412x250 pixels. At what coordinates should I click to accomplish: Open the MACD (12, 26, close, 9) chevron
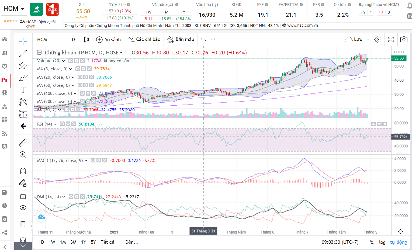point(86,161)
